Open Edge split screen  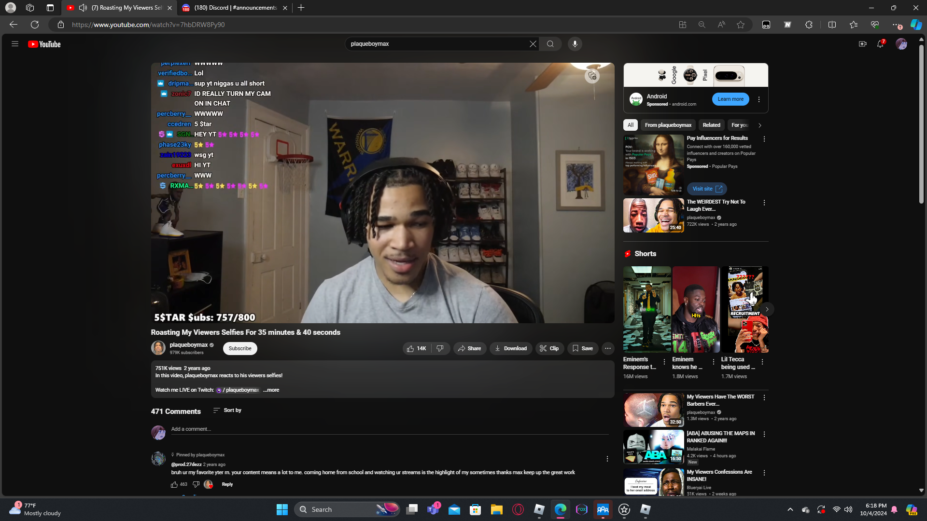click(x=832, y=25)
